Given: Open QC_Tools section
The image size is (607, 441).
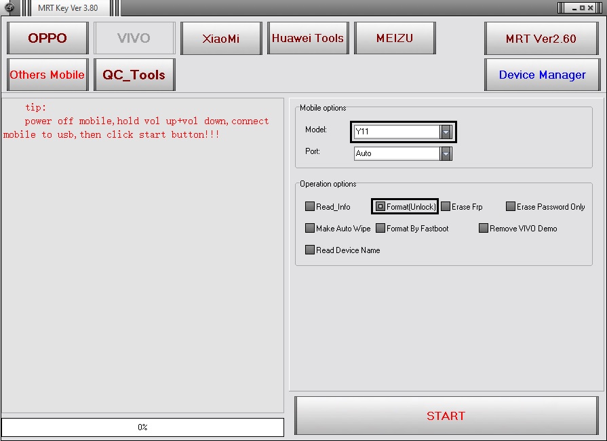Looking at the screenshot, I should [134, 75].
